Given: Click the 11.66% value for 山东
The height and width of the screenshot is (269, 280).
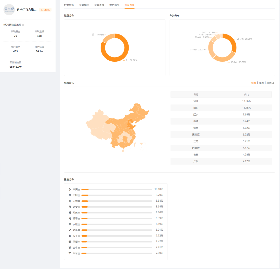Looking at the screenshot, I should pos(247,108).
